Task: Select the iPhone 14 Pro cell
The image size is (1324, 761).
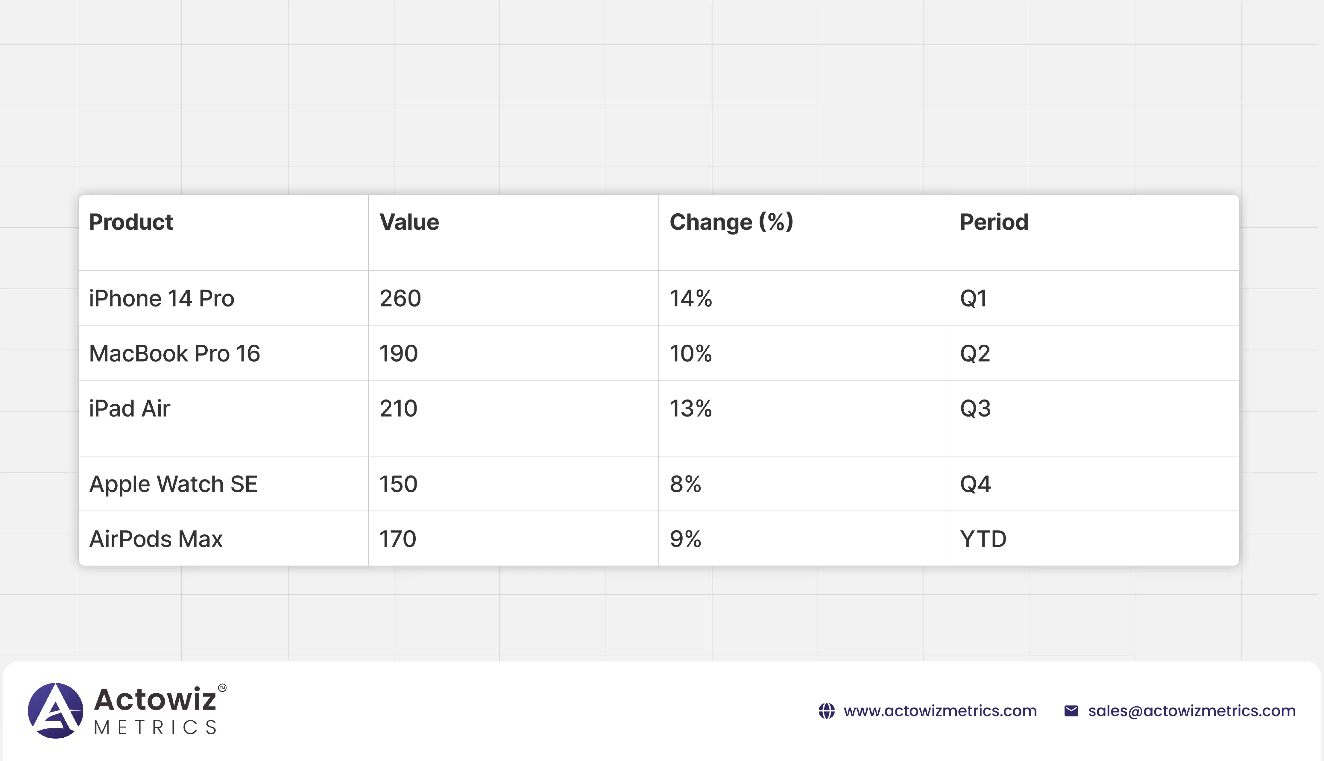Action: (x=162, y=298)
